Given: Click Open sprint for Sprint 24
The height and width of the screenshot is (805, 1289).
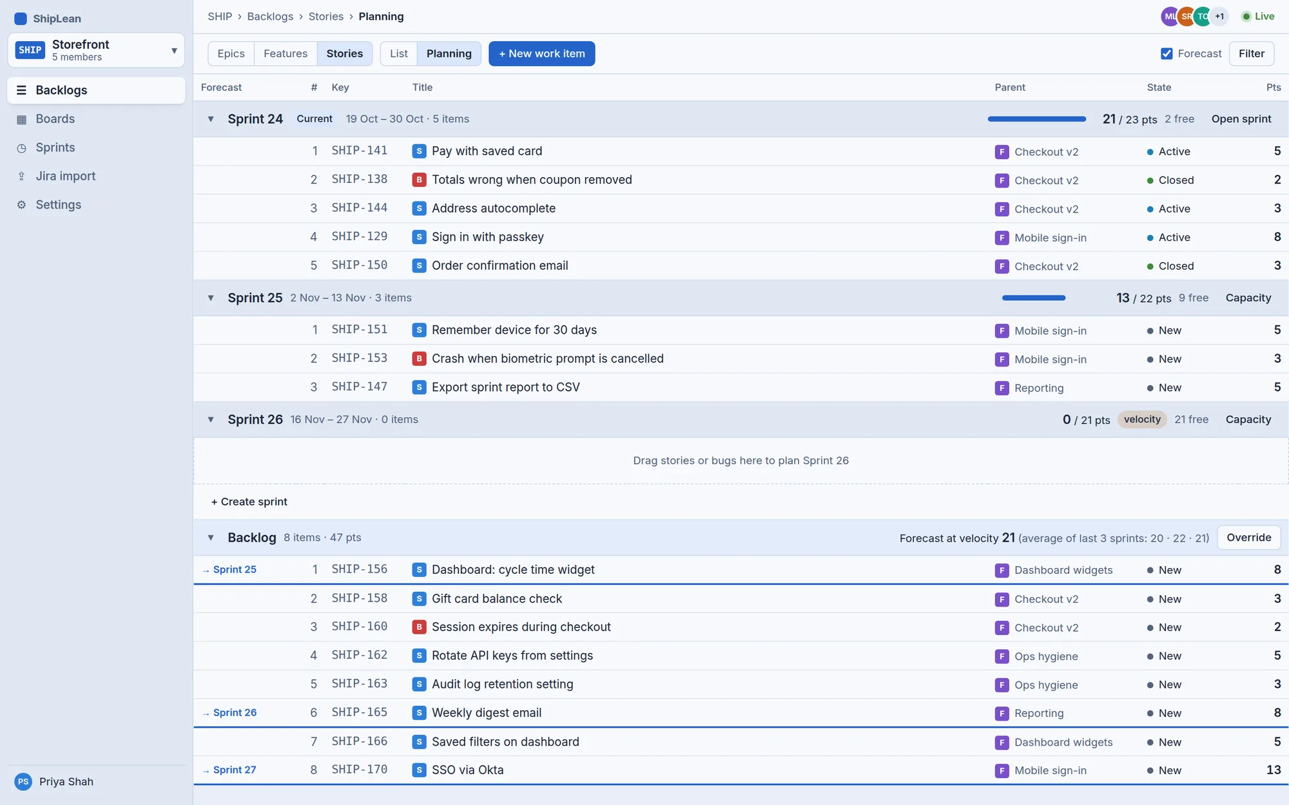Looking at the screenshot, I should 1241,119.
